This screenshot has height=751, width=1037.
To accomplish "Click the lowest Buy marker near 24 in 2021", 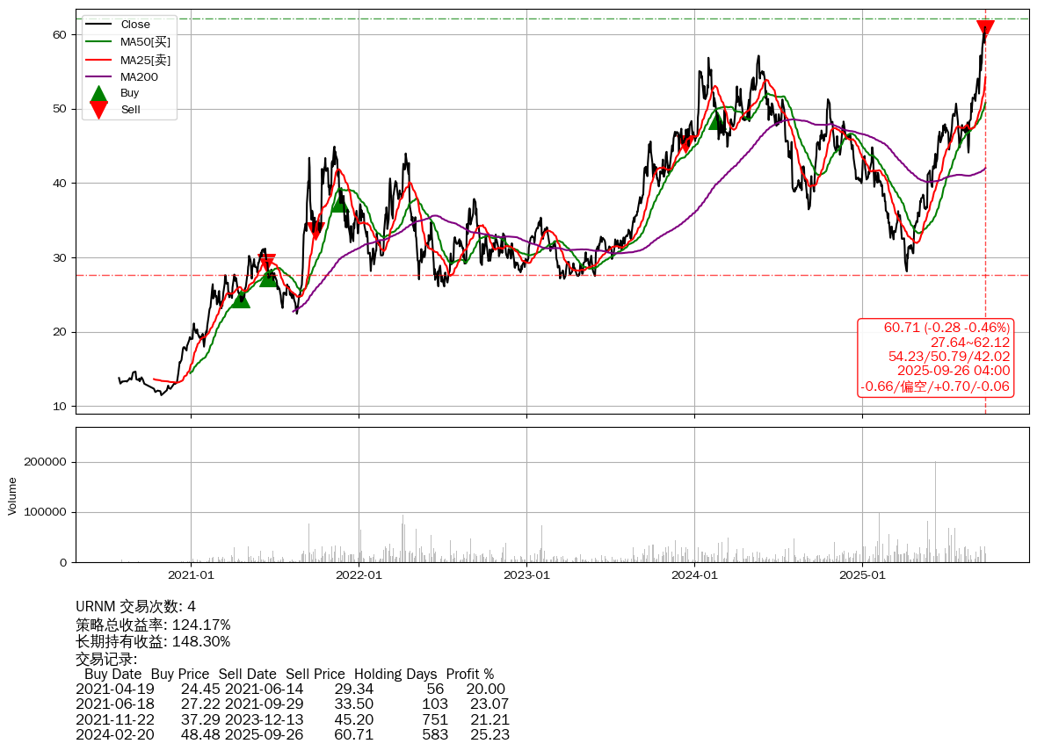I will [240, 299].
